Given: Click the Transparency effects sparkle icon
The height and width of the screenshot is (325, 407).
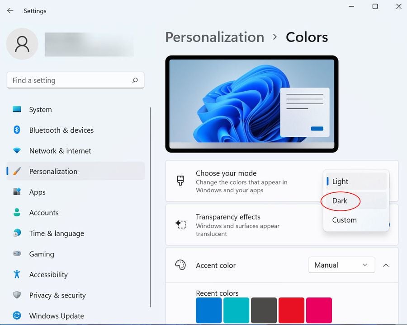Looking at the screenshot, I should click(x=180, y=224).
